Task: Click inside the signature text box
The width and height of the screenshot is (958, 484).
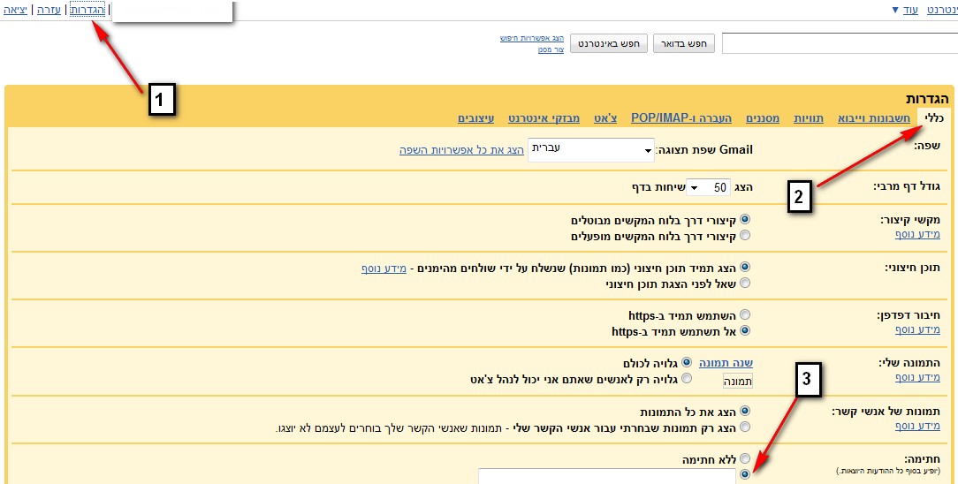Action: pyautogui.click(x=607, y=476)
